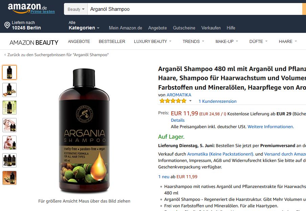The image size is (306, 211).
Task: Go to the BESTSELLER tab
Action: (x=112, y=41)
